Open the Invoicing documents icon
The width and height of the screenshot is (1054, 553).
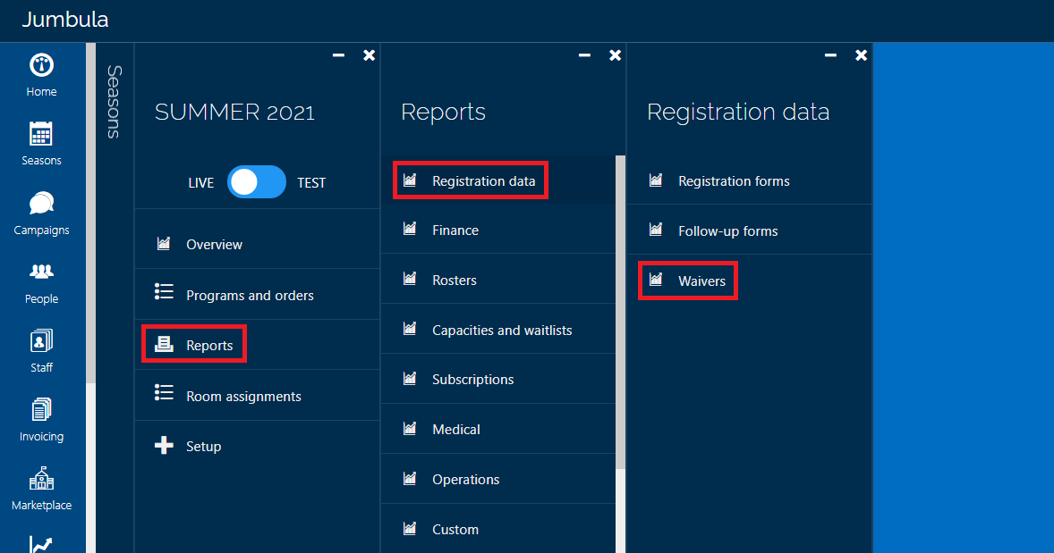pos(42,409)
